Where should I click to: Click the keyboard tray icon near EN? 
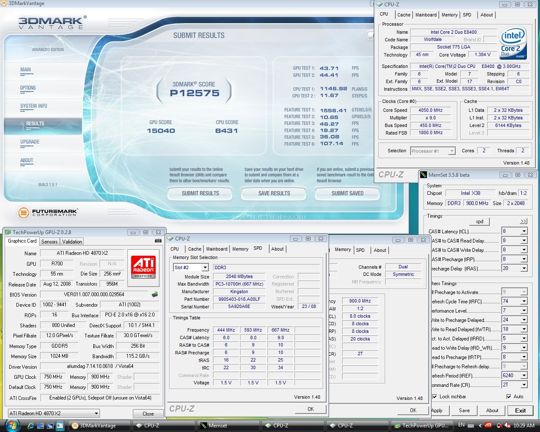pos(471,425)
